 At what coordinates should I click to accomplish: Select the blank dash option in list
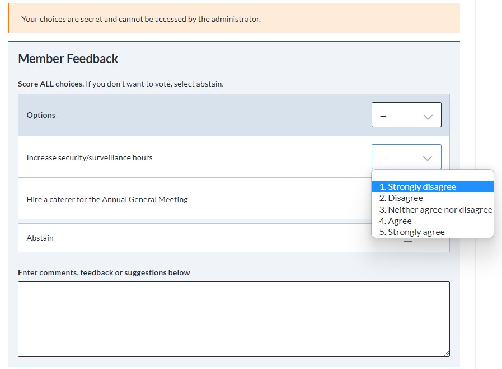pos(432,176)
